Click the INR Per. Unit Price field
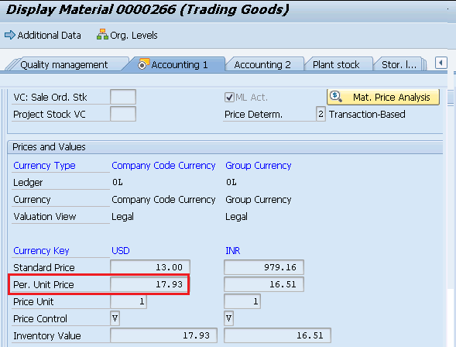Viewport: 456px width, 347px height. (x=264, y=284)
